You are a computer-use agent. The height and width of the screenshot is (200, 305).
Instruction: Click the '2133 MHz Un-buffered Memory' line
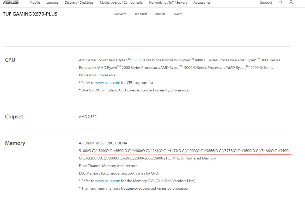147,158
